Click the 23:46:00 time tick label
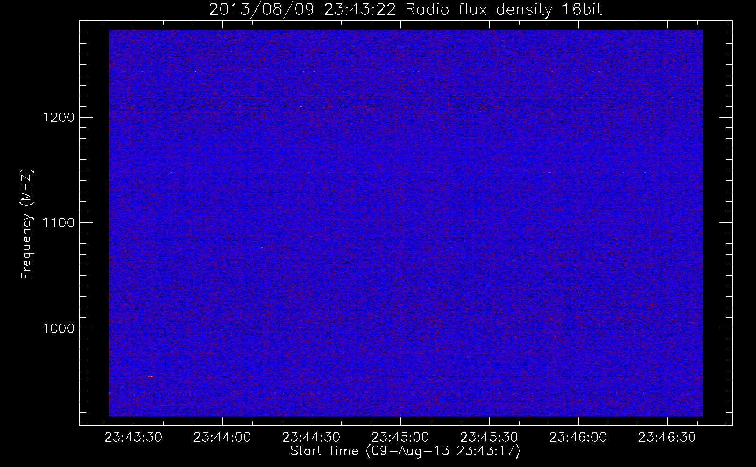 [578, 438]
